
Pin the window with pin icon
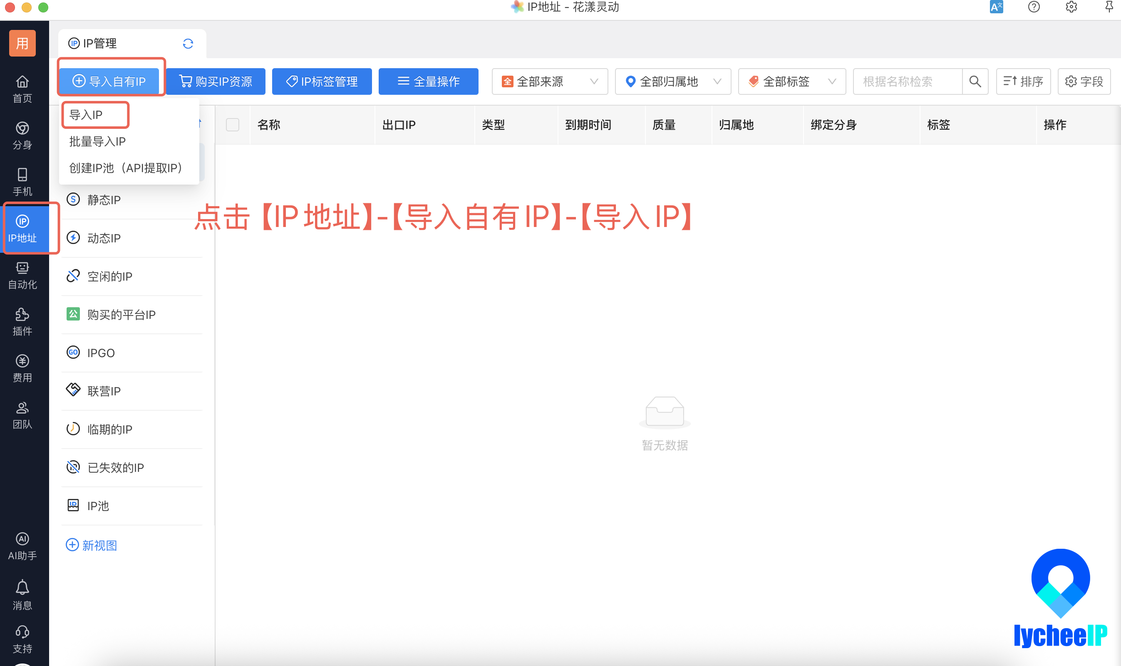click(x=1109, y=7)
